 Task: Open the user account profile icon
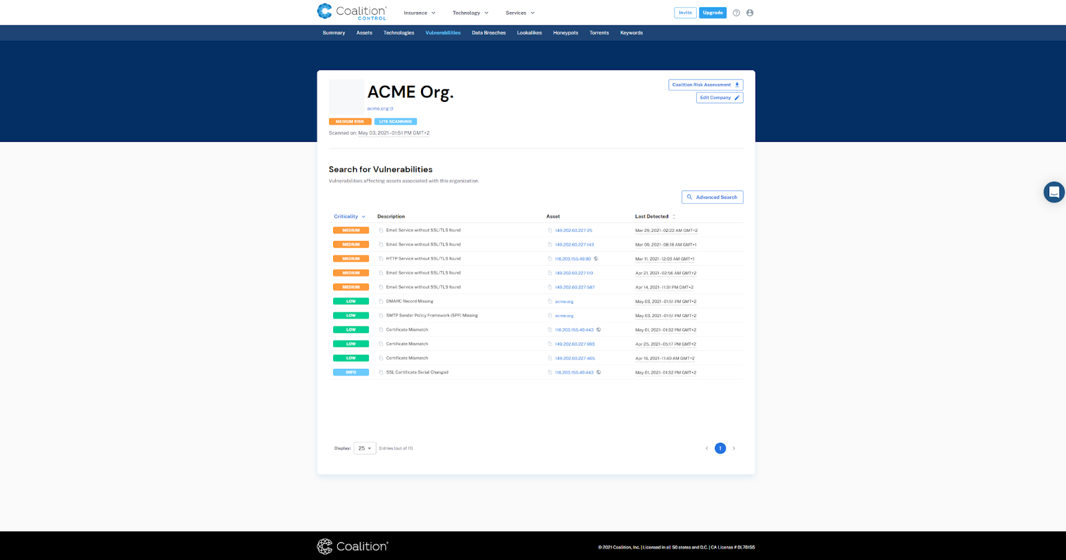click(x=750, y=13)
